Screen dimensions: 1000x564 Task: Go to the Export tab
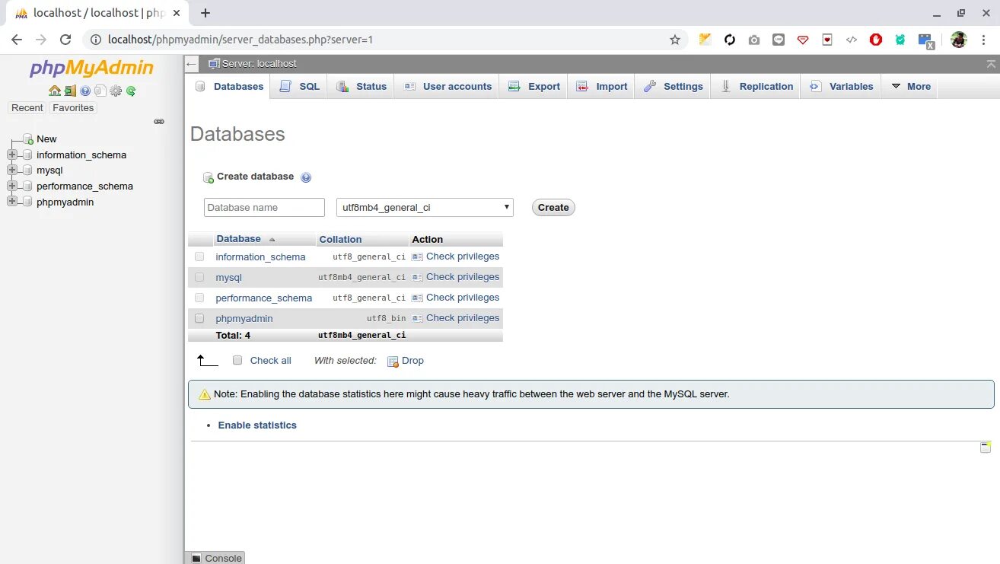click(x=534, y=87)
